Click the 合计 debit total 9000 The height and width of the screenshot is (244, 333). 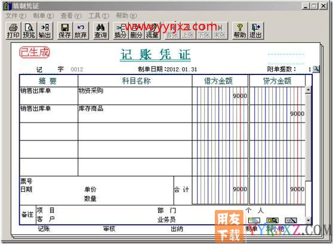240,189
